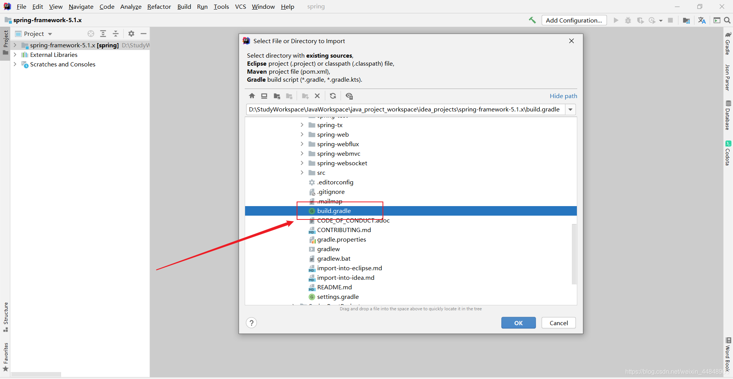
Task: Click the Stop square icon in main toolbar
Action: tap(670, 20)
